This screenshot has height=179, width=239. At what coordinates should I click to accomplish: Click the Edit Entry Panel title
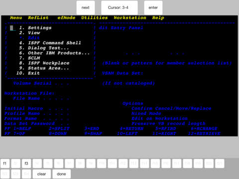point(121,28)
